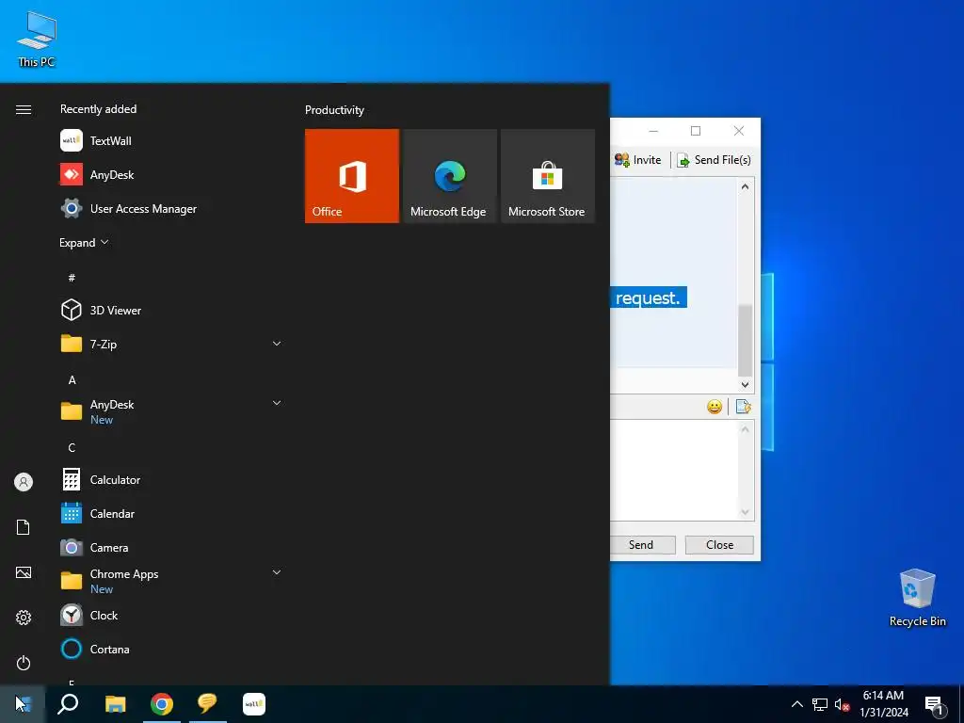
Task: Open the Documents shortcut icon
Action: (24, 527)
